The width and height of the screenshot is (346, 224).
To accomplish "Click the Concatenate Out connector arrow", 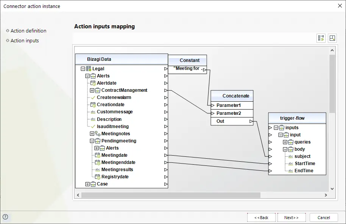I will (251, 121).
